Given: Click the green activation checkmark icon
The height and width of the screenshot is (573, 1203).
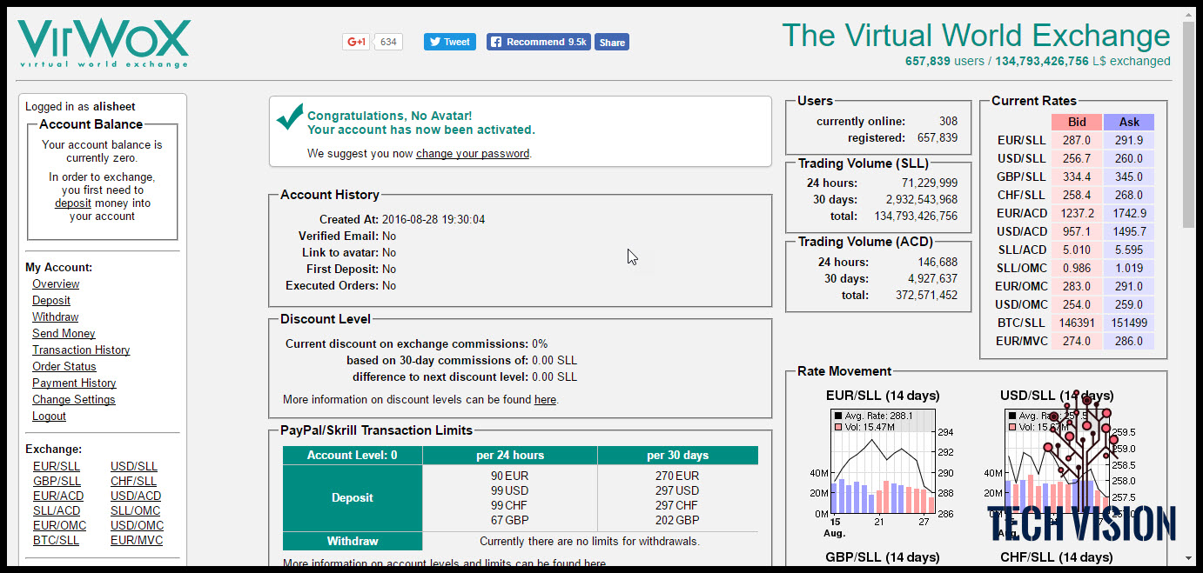Looking at the screenshot, I should pos(290,117).
